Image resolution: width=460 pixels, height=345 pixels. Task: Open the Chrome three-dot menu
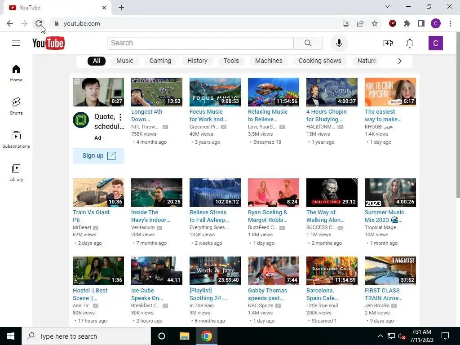point(450,23)
